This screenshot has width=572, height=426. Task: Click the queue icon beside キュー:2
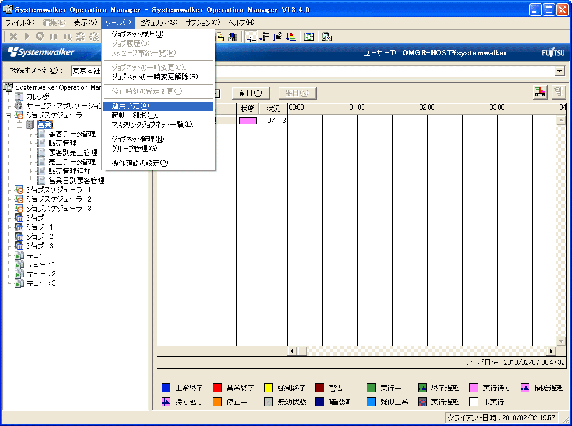[19, 274]
